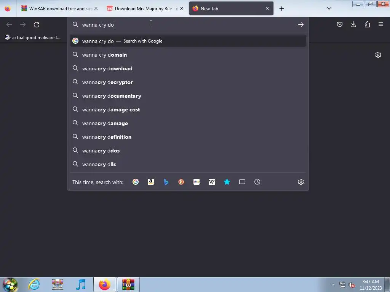
Task: Open clock showing 3:47 AM
Action: 370,284
